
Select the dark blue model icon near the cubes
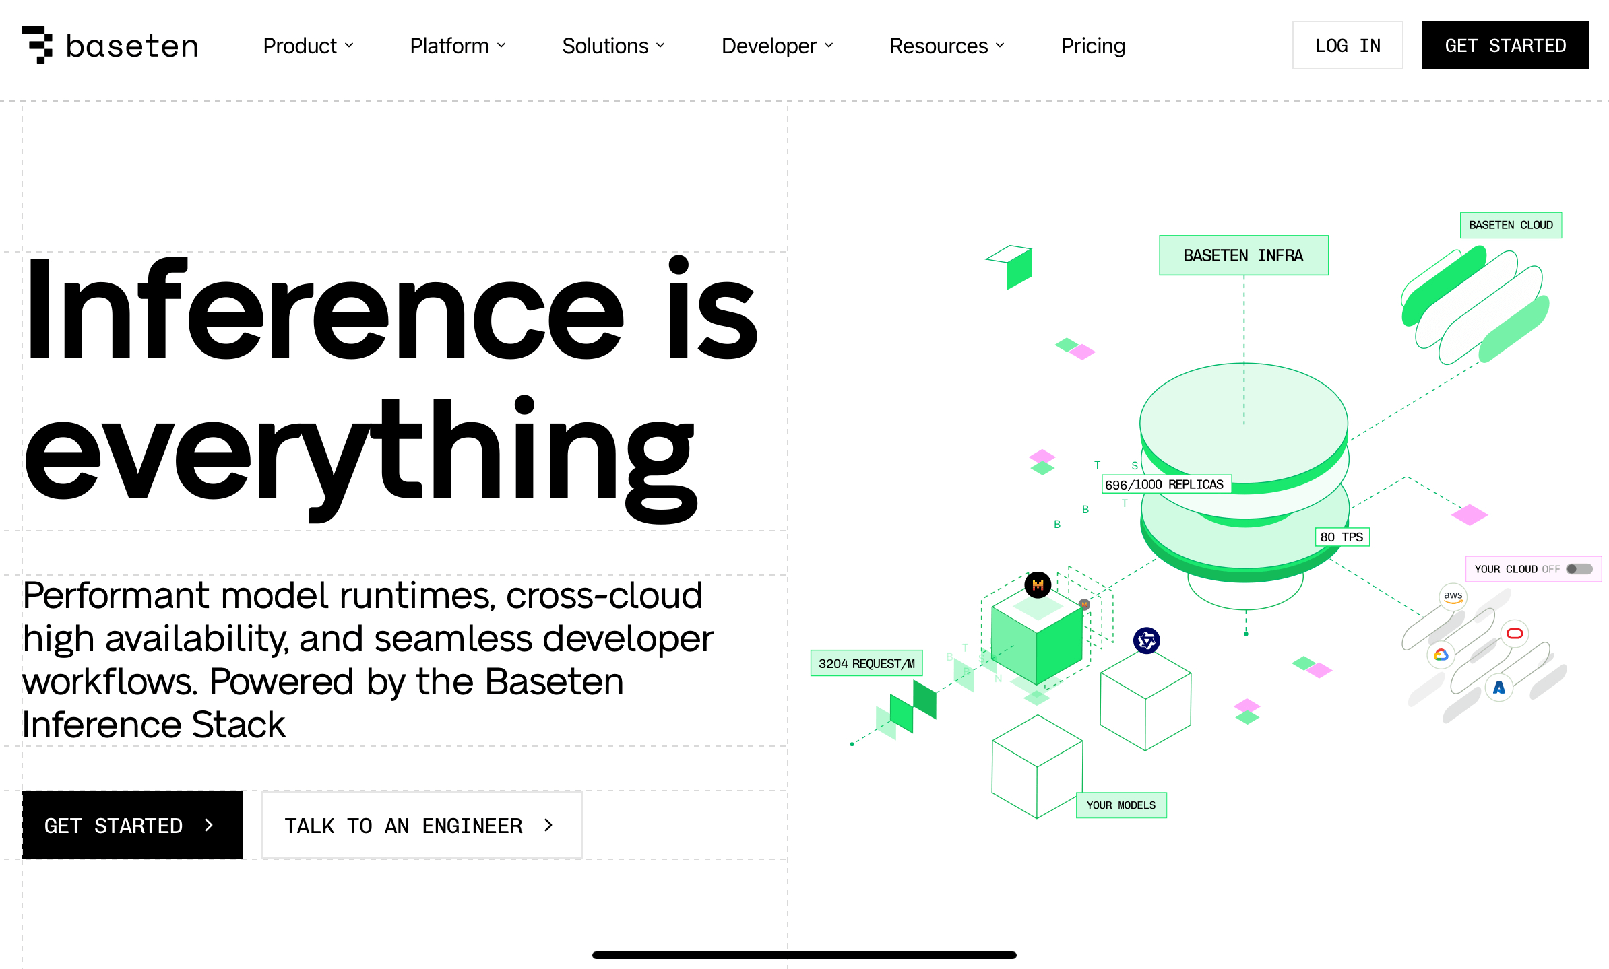click(x=1145, y=641)
